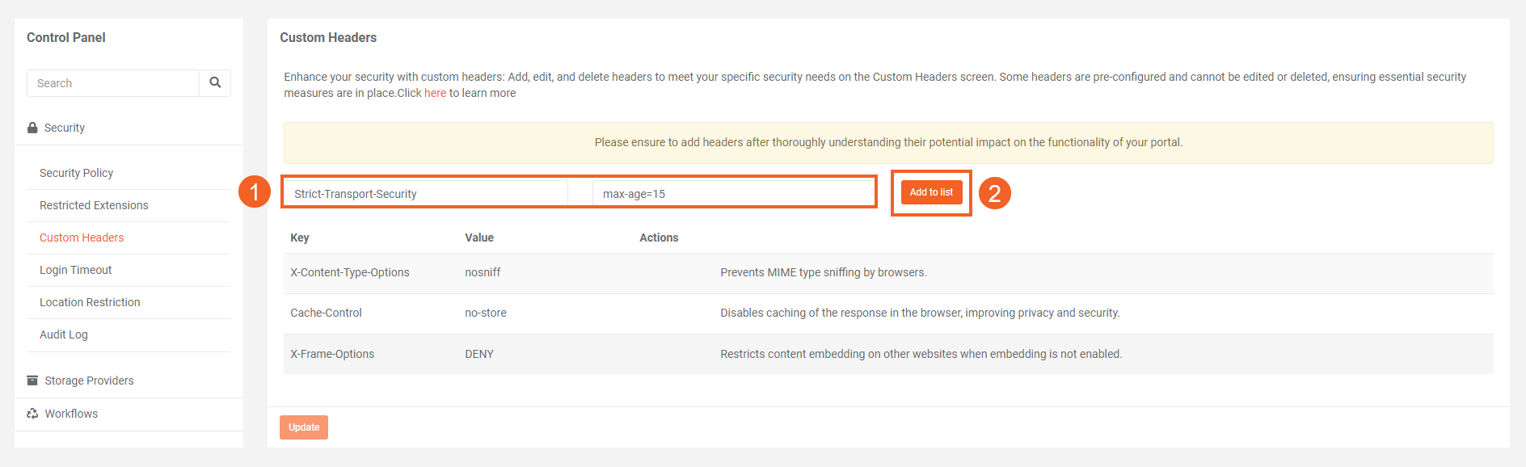This screenshot has width=1526, height=467.
Task: Open the Security Policy page
Action: [76, 173]
